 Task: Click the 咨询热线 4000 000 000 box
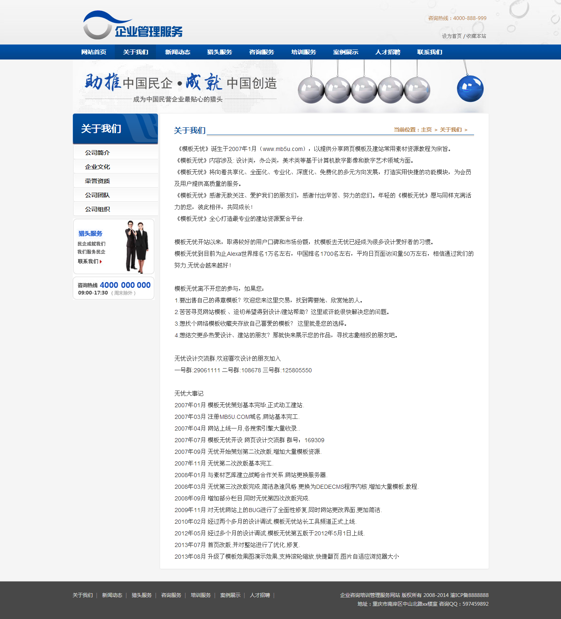pyautogui.click(x=114, y=288)
